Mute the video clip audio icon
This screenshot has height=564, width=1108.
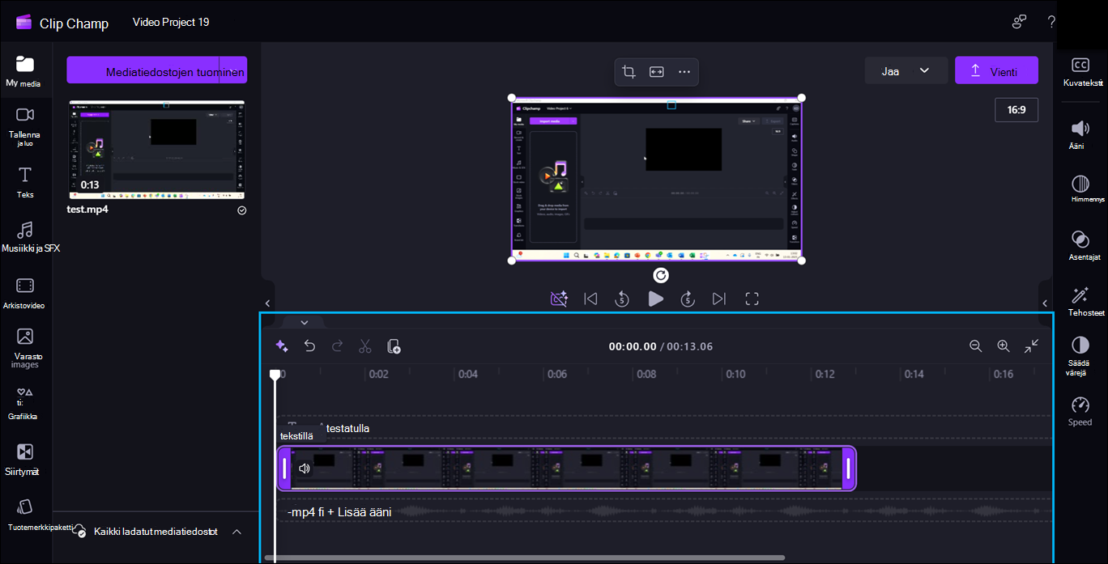coord(305,469)
